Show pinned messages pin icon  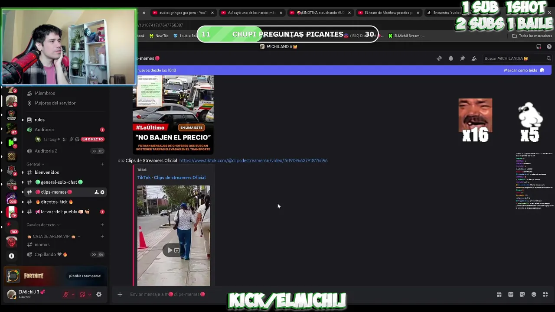tap(463, 58)
